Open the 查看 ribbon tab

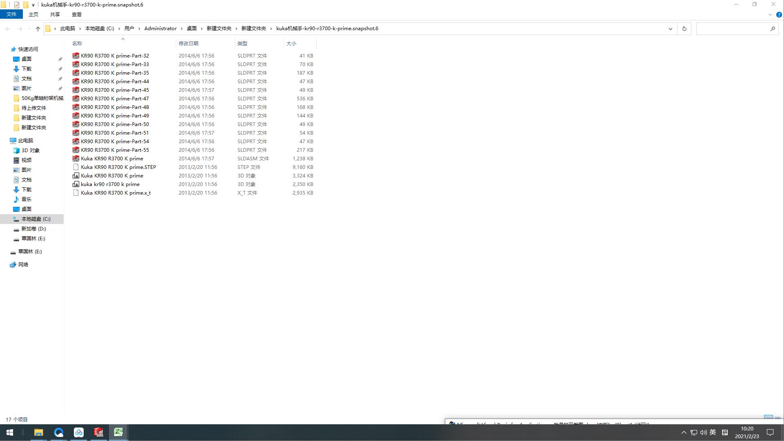pos(76,15)
